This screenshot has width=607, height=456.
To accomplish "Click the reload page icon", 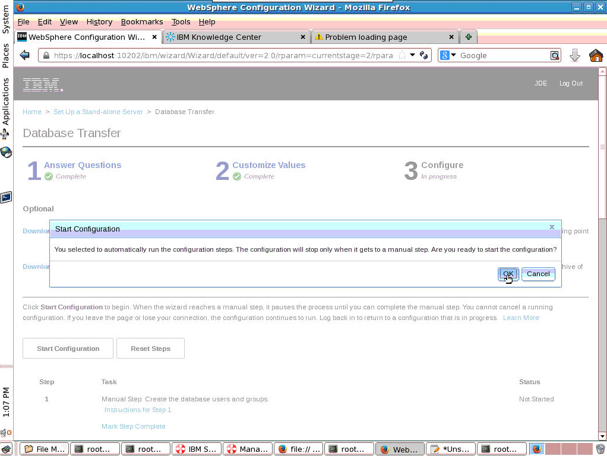I will (x=423, y=55).
